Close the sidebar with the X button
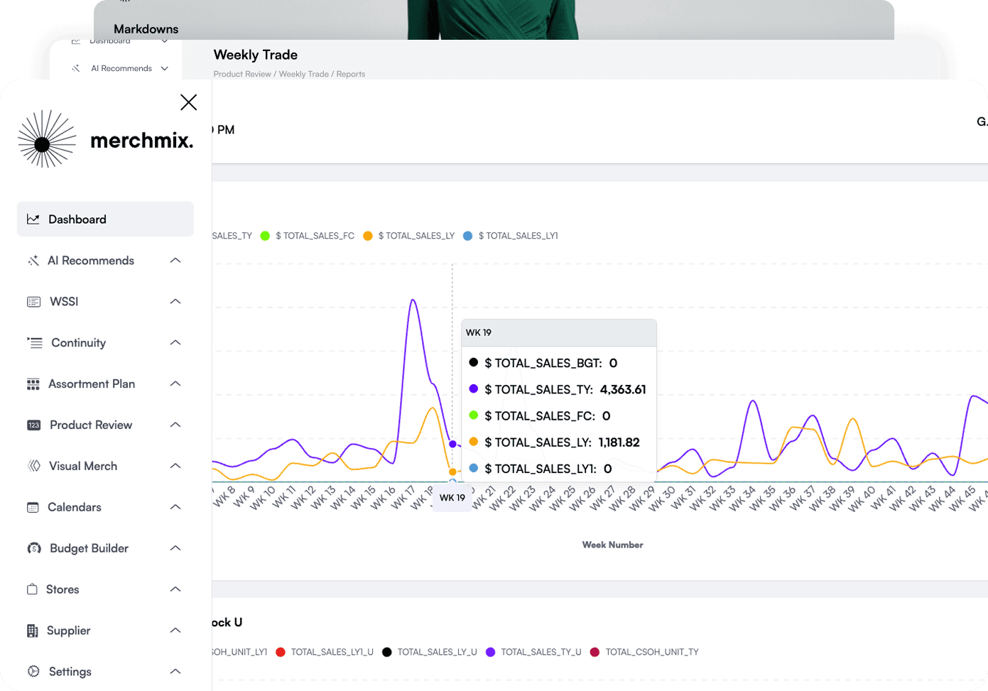The image size is (988, 691). pos(188,102)
